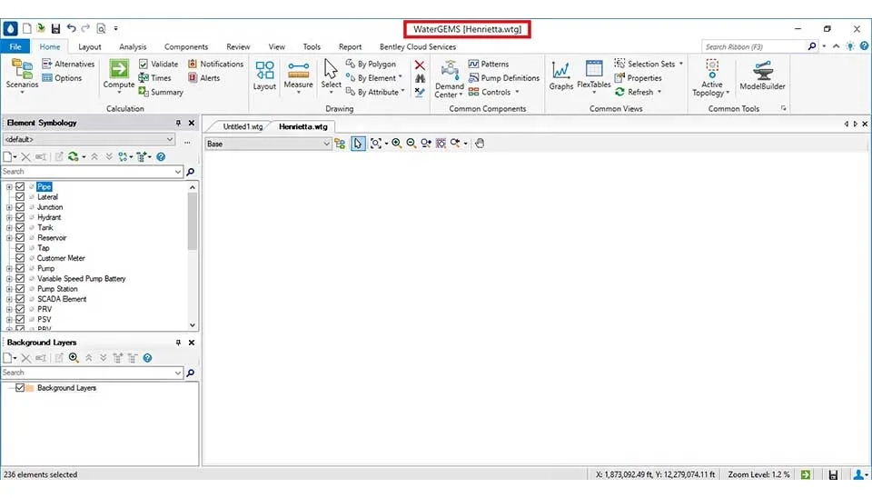The width and height of the screenshot is (872, 498).
Task: Click the binoculars find icon
Action: [x=420, y=78]
